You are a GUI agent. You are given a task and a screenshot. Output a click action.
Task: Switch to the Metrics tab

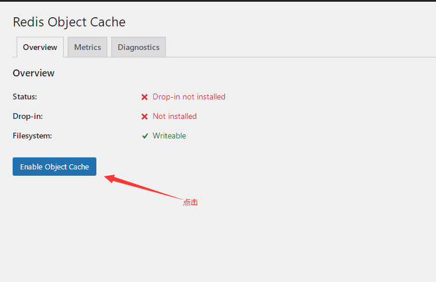coord(87,47)
